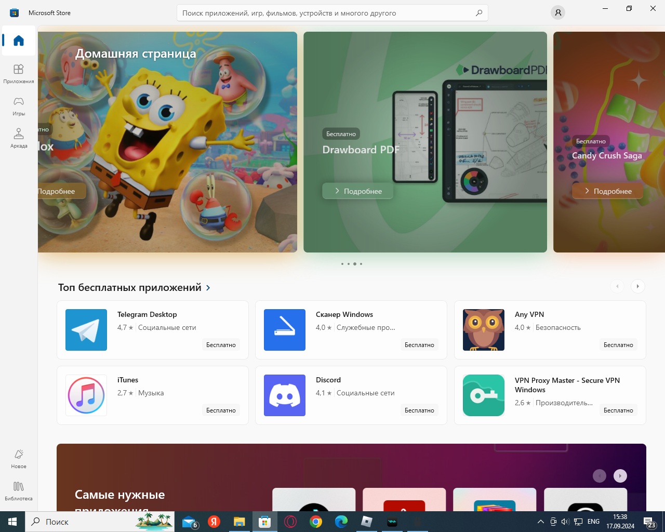Switch ENG input language indicator
This screenshot has width=665, height=532.
[593, 522]
